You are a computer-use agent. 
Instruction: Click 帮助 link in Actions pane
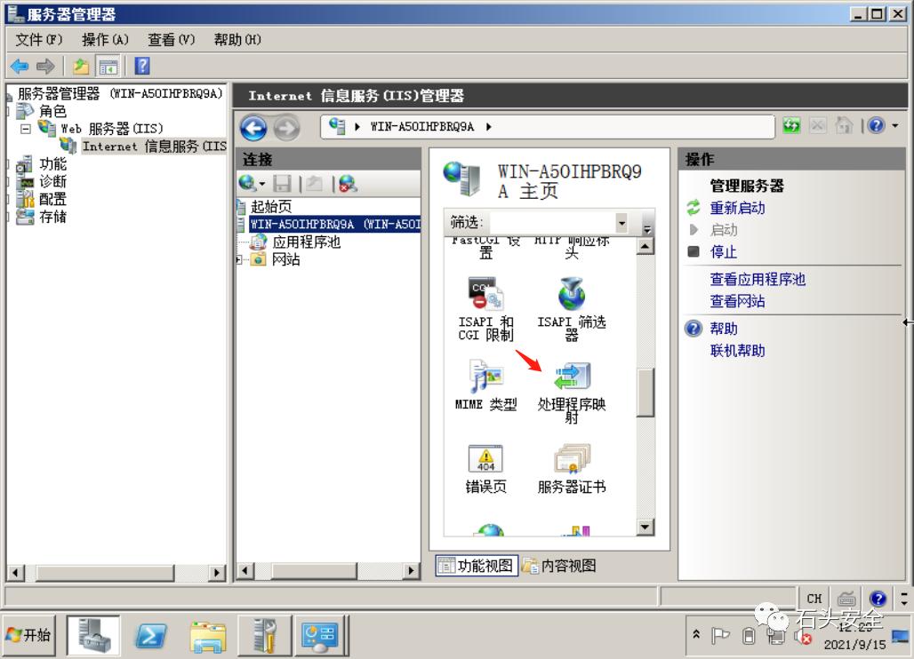tap(724, 329)
